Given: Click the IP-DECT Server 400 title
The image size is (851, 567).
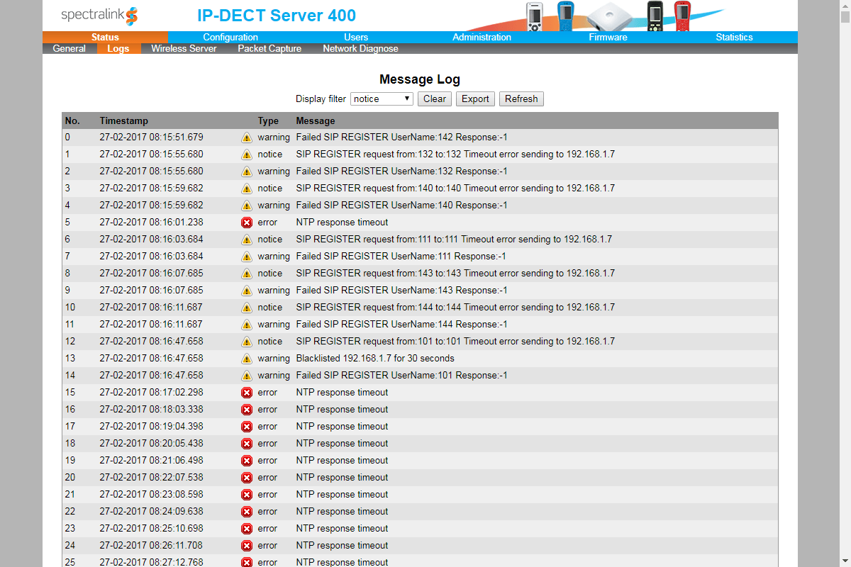Looking at the screenshot, I should tap(277, 16).
